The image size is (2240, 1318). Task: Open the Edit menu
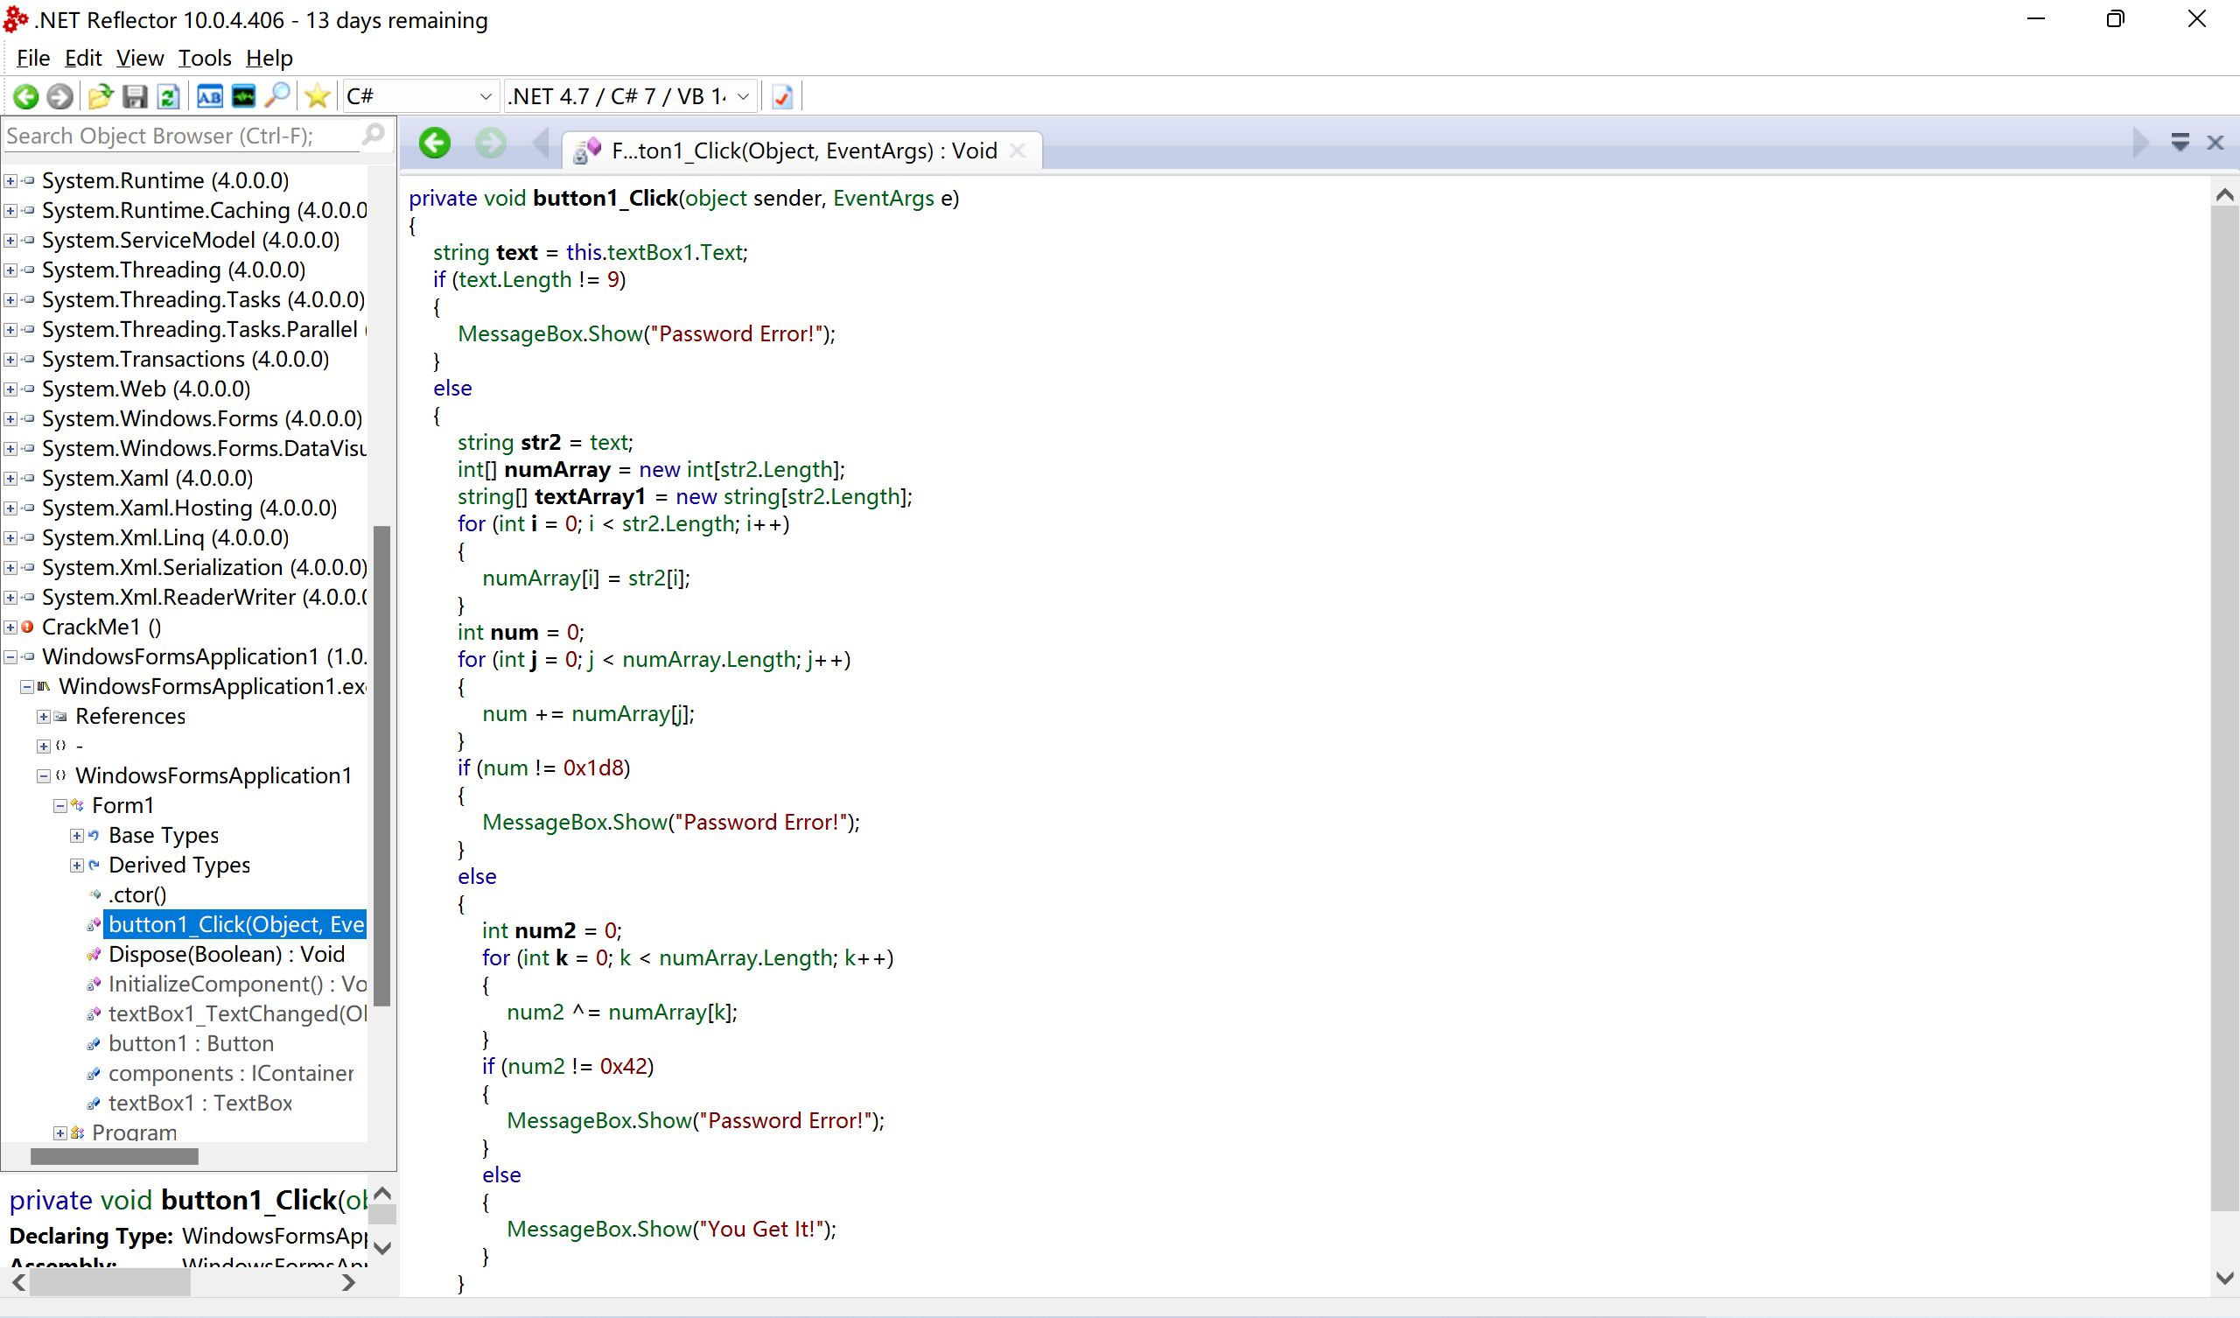click(82, 58)
